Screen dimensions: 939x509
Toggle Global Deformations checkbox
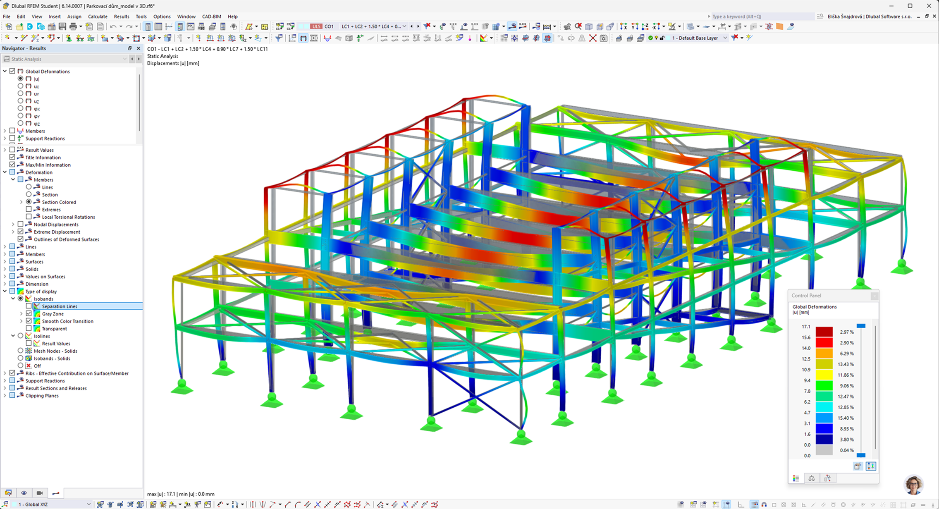12,71
